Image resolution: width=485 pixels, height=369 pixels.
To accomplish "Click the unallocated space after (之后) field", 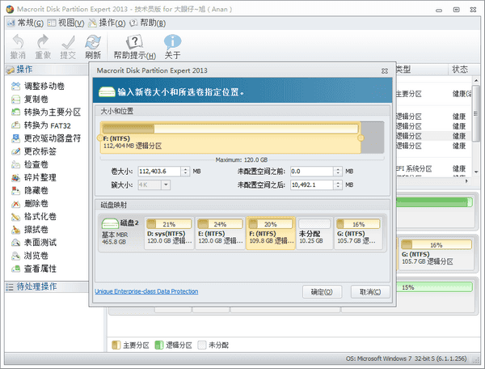I will (x=311, y=185).
